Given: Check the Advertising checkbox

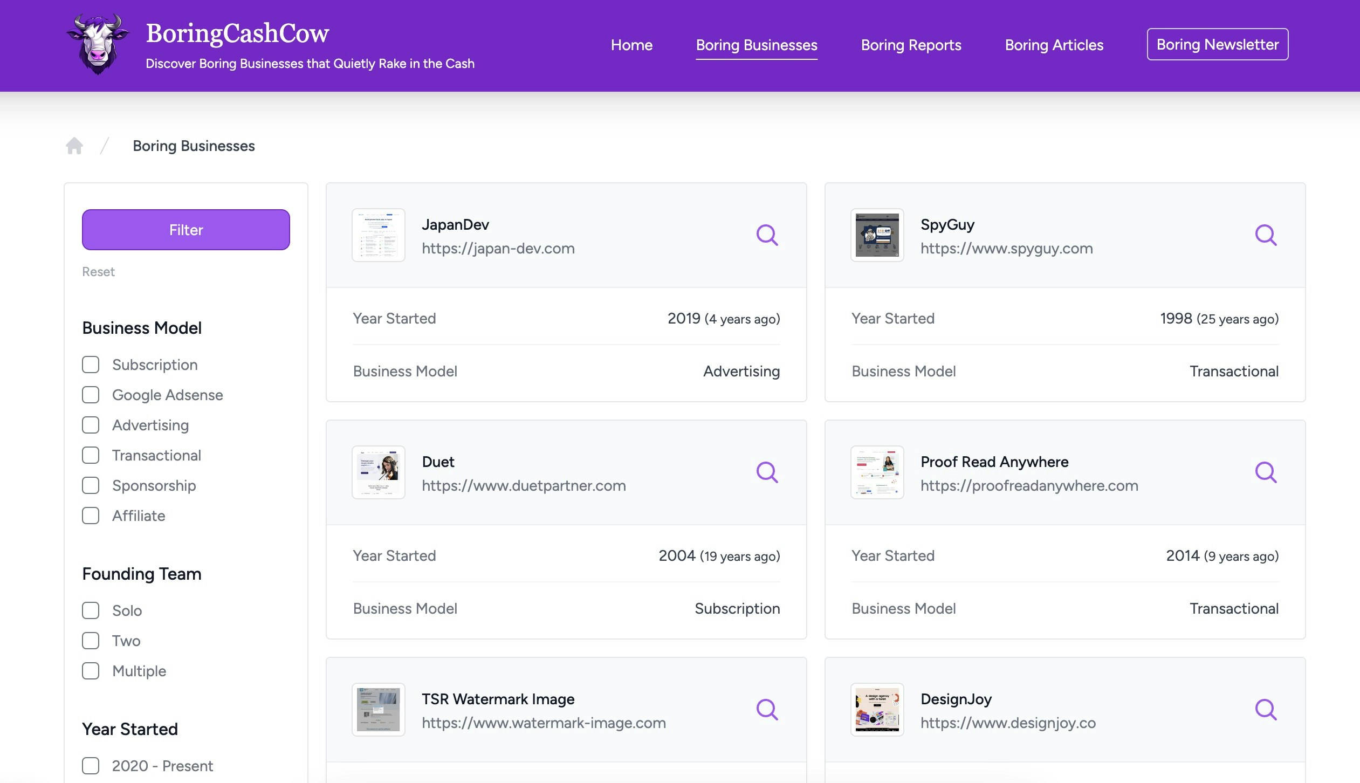Looking at the screenshot, I should pos(91,425).
